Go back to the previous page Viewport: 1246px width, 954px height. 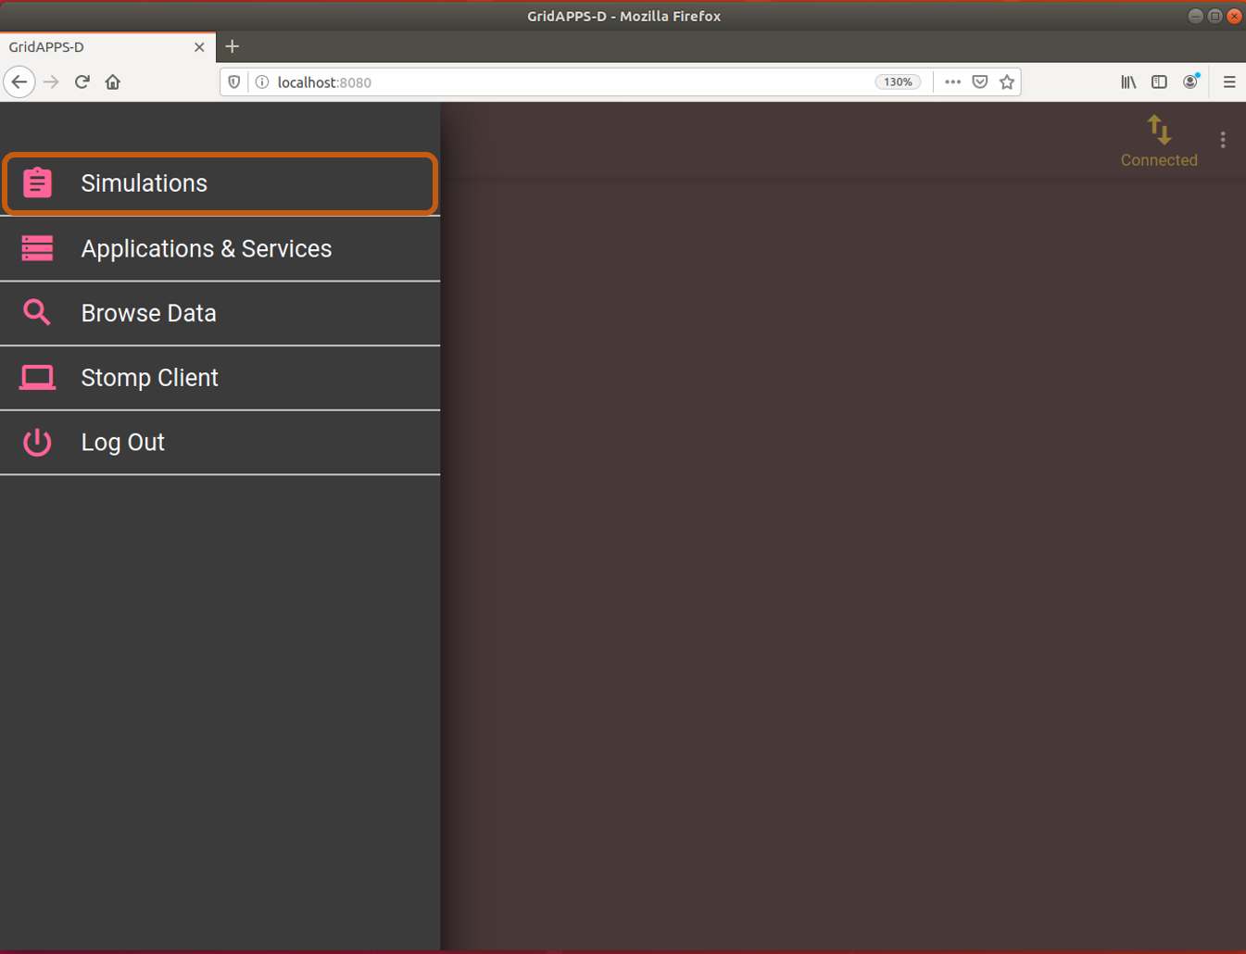19,82
